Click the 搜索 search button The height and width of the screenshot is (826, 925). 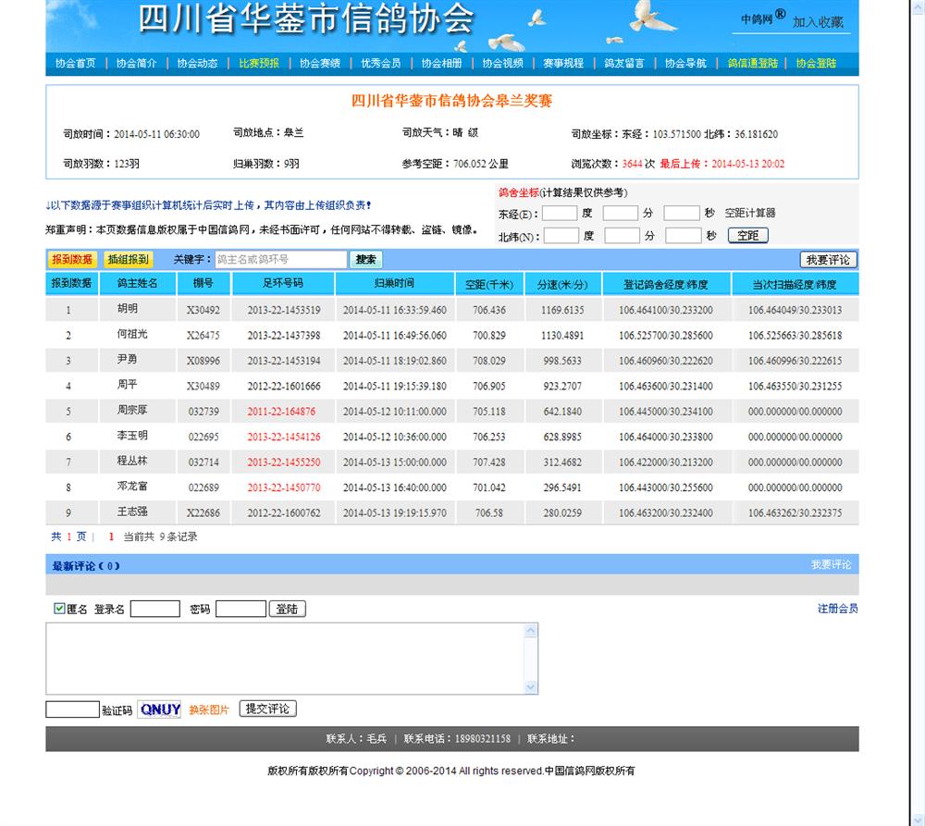(x=365, y=260)
